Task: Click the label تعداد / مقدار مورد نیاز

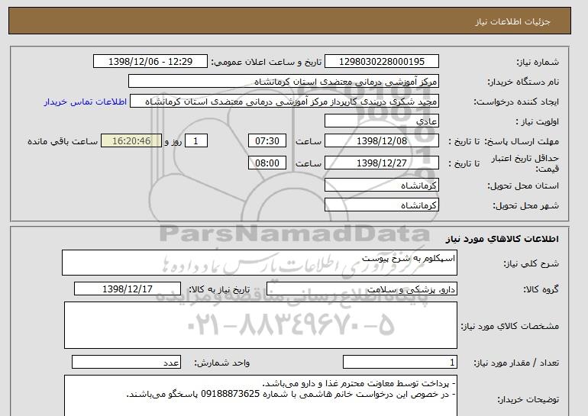Action: tap(516, 363)
